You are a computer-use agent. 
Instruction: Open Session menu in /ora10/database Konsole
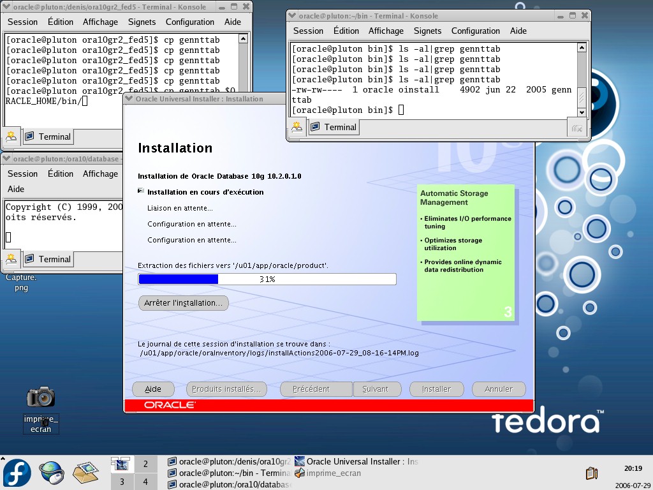click(x=22, y=174)
